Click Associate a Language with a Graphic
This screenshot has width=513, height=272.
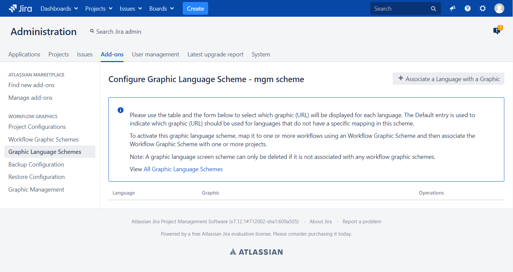(448, 79)
